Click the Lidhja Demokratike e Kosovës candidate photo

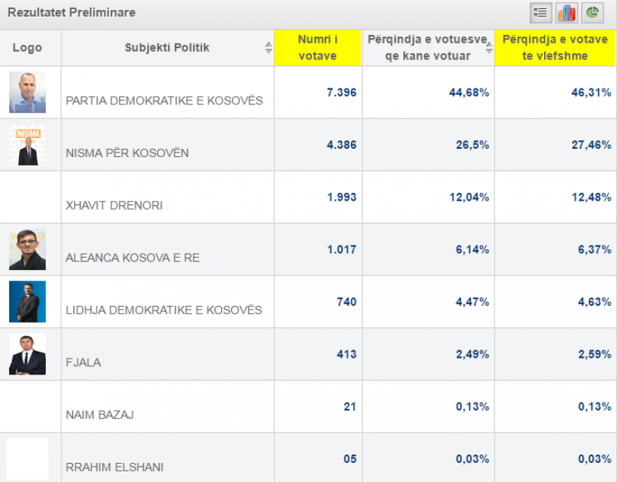(x=27, y=302)
